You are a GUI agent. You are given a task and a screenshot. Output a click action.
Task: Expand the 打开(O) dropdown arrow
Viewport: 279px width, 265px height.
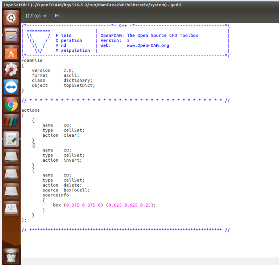tap(45, 16)
